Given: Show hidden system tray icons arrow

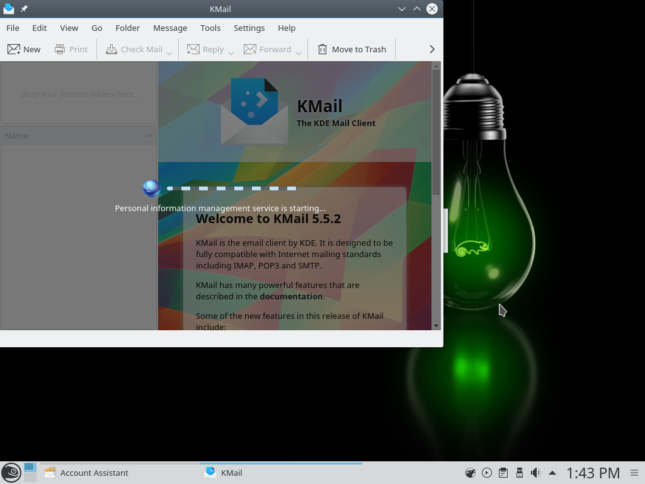Looking at the screenshot, I should coord(552,473).
